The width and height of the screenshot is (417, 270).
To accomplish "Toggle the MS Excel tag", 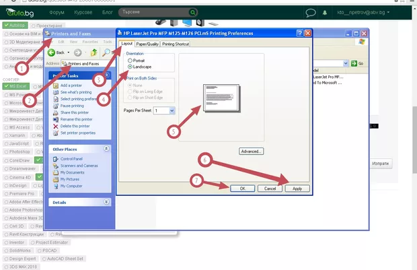I will [15, 86].
